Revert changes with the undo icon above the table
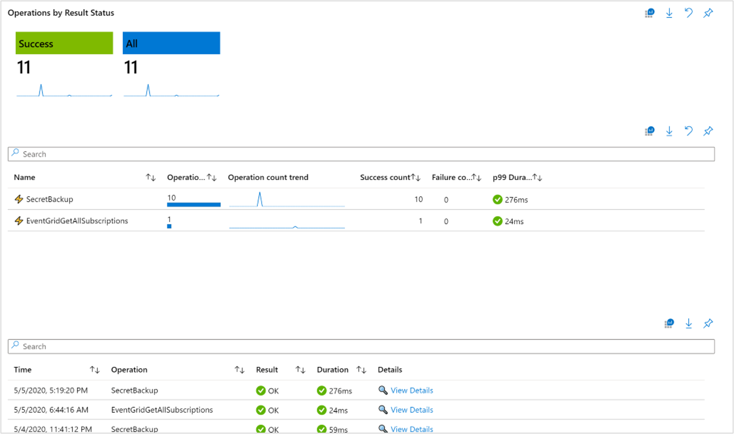Viewport: 734px width, 434px height. click(x=689, y=131)
